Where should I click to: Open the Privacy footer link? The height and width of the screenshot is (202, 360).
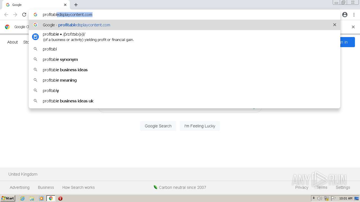coord(302,187)
